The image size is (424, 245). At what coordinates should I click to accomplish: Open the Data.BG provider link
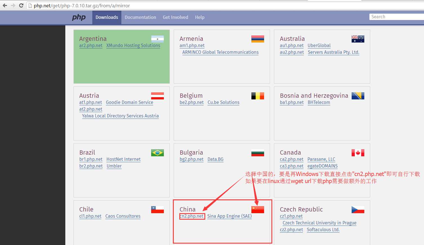pyautogui.click(x=215, y=159)
